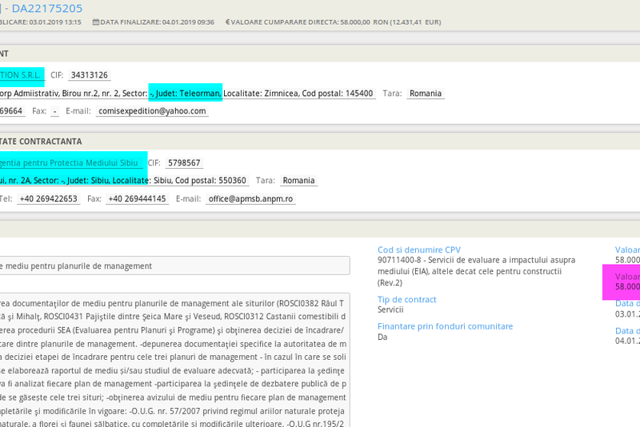Viewport: 640px width, 427px height.
Task: Open the supplier S.R.L. company link
Action: pos(21,75)
